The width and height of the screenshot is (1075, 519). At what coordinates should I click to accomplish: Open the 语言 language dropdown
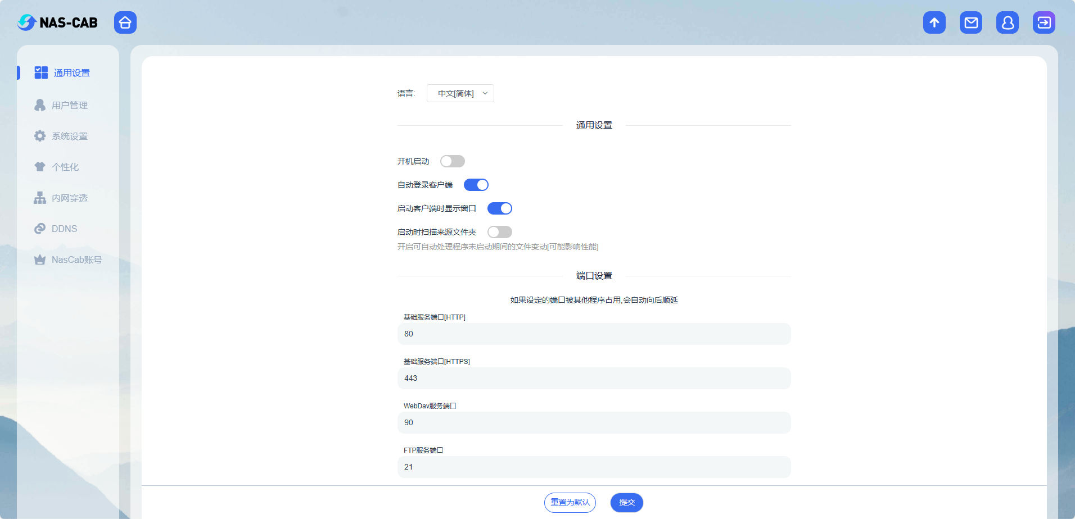click(x=460, y=93)
